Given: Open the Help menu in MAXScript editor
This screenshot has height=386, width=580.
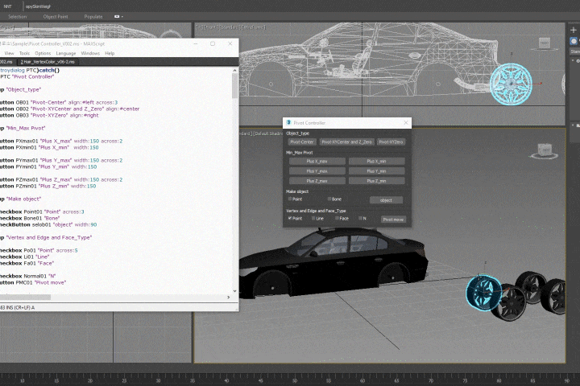Looking at the screenshot, I should point(110,53).
